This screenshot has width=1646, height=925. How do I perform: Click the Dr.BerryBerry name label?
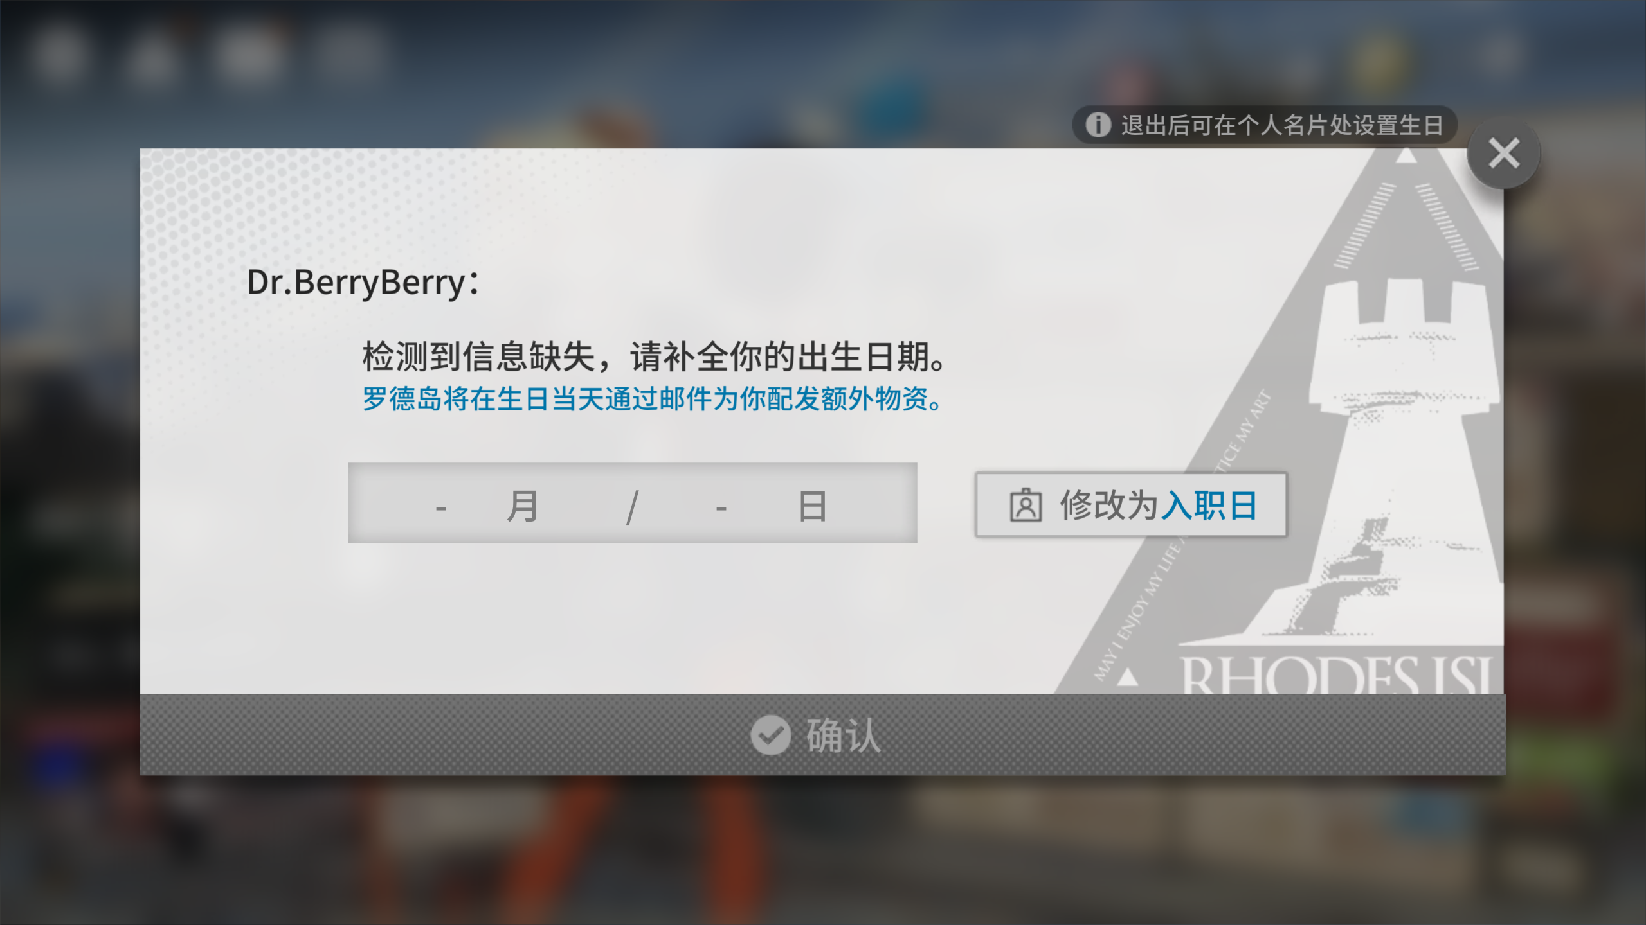(x=363, y=283)
